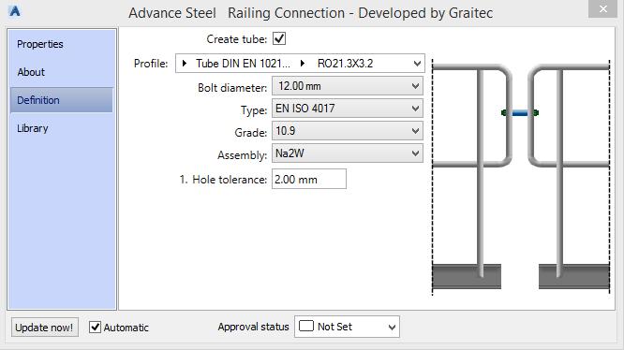Open the Grade dropdown showing 10.9

[347, 131]
